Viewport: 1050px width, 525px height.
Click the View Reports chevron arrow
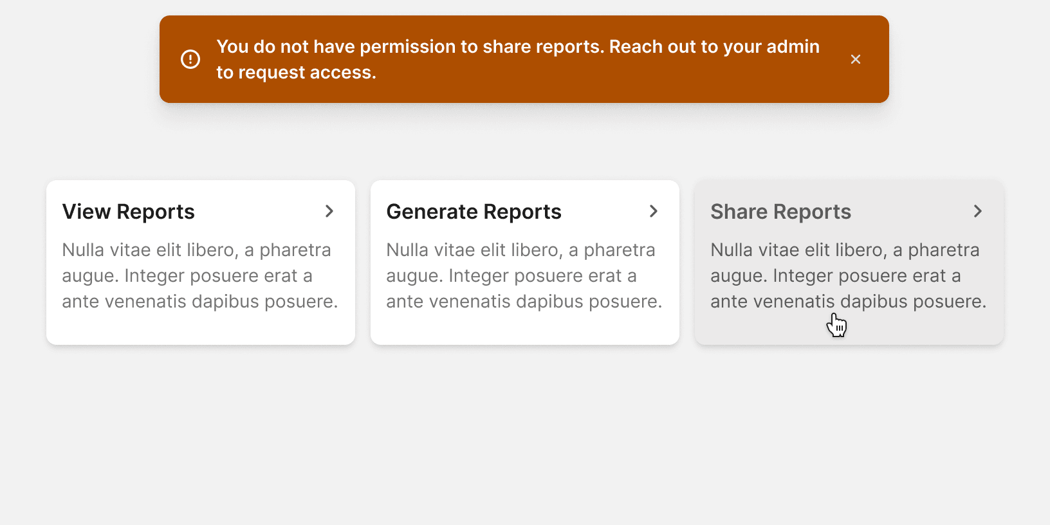click(x=329, y=211)
